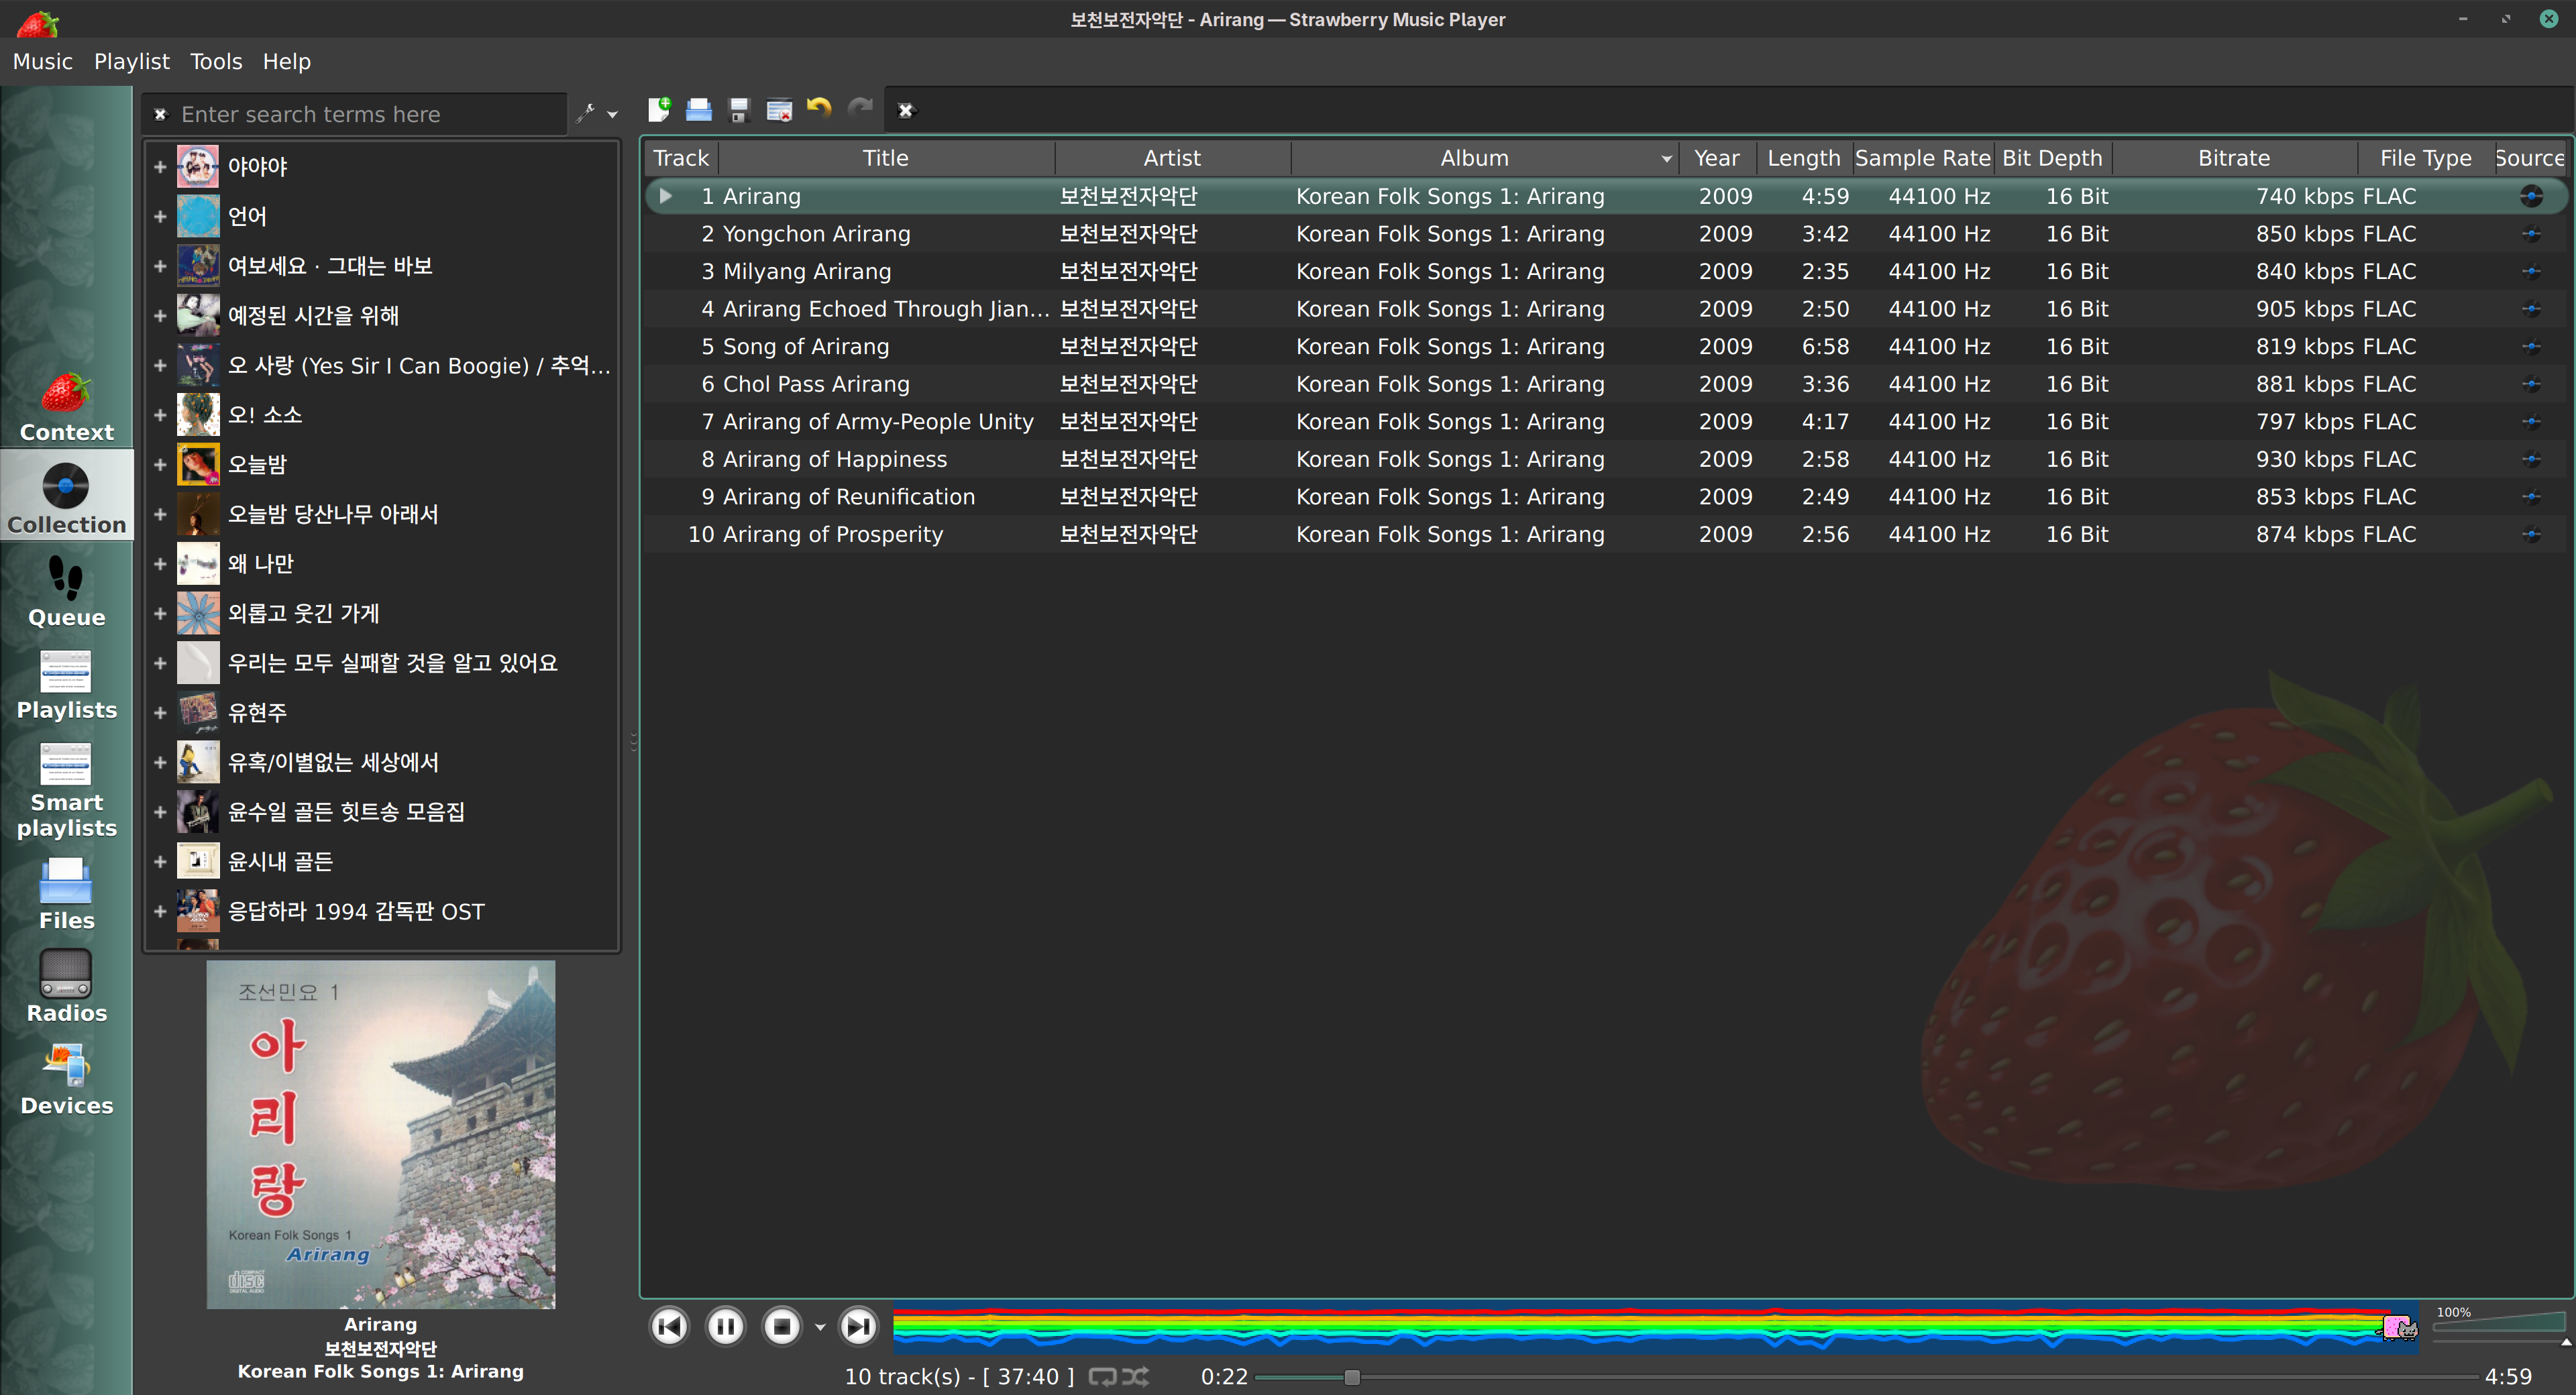Sort playlist by Artist column header

coord(1172,158)
